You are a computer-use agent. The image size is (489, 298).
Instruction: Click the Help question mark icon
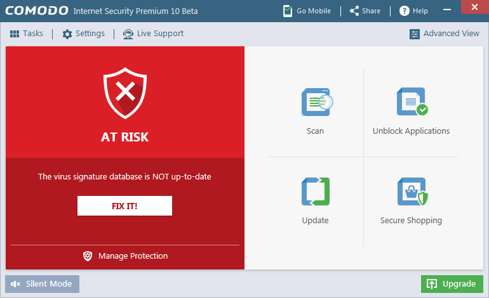click(404, 11)
